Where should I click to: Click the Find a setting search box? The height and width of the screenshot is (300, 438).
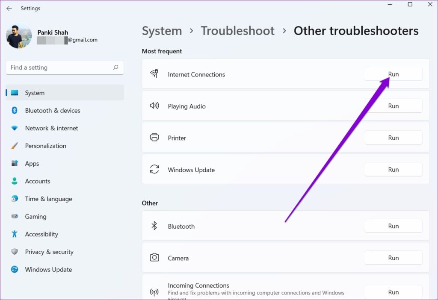64,67
